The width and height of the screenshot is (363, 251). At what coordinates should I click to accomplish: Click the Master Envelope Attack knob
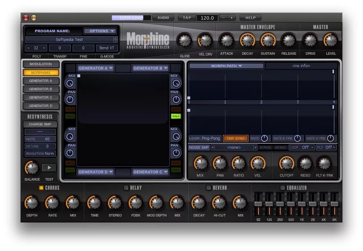227,41
